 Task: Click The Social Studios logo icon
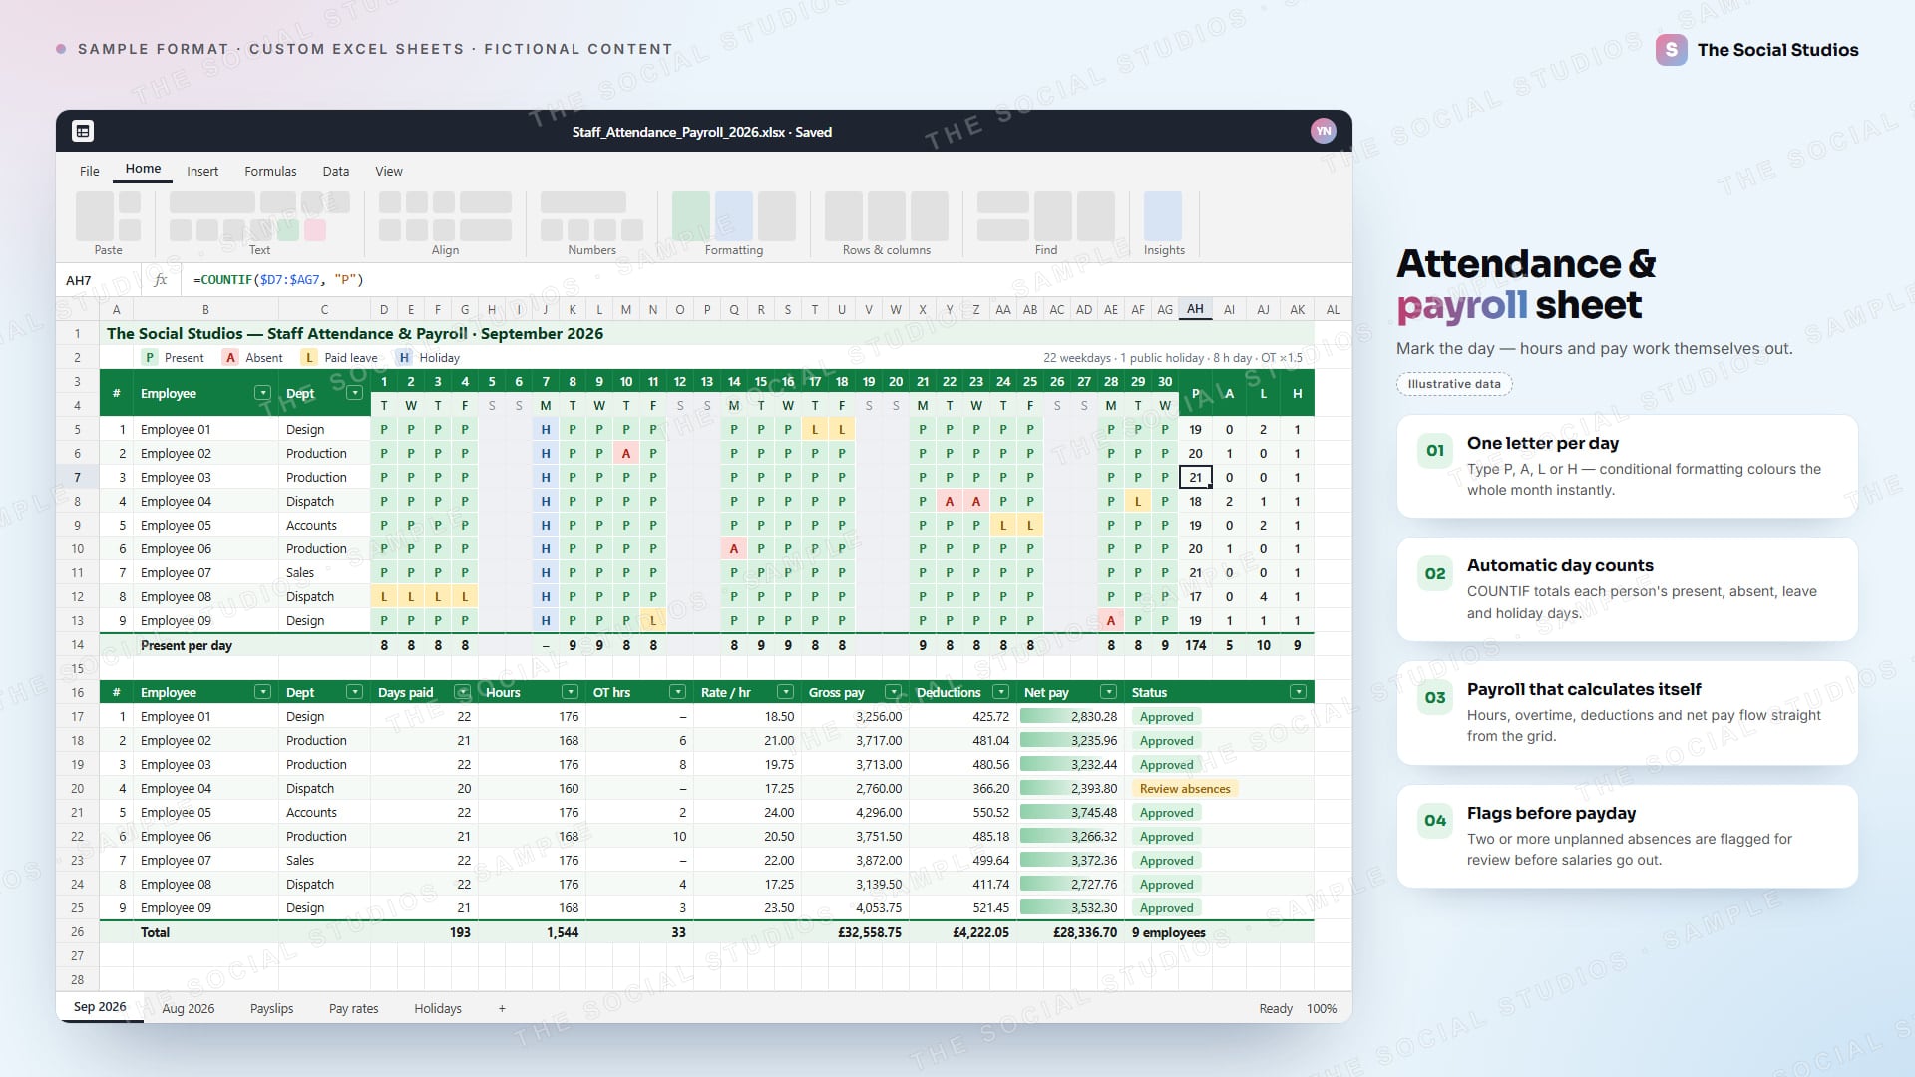tap(1671, 49)
